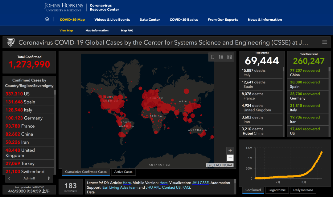Zoom in on the map with plus button
This screenshot has height=197, width=333.
[x=230, y=151]
